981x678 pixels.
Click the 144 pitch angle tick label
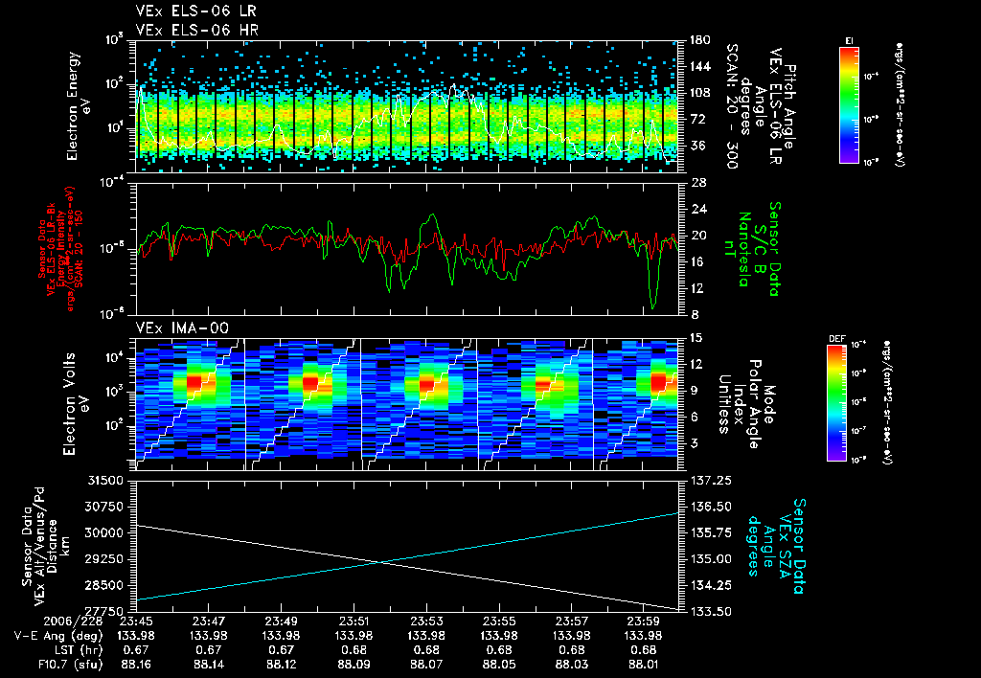pyautogui.click(x=700, y=66)
